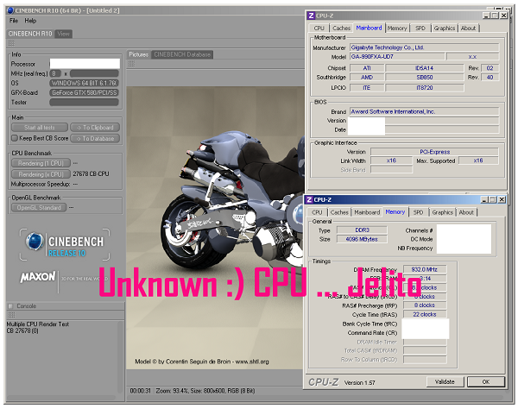Select the Pictures tab
This screenshot has height=409, width=518.
(x=138, y=54)
